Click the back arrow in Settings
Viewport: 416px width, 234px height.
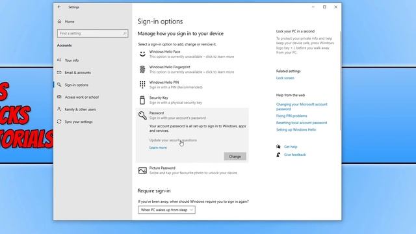[x=59, y=7]
